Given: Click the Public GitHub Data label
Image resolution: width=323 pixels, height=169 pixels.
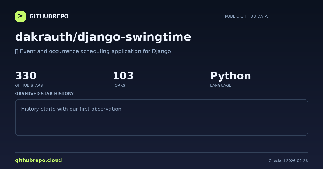Looking at the screenshot, I should click(x=246, y=16).
